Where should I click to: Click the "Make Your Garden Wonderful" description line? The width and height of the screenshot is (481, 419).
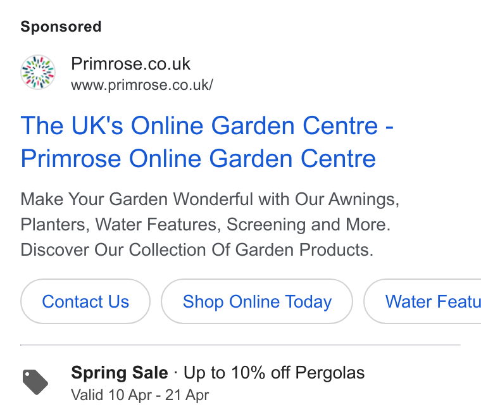210,199
